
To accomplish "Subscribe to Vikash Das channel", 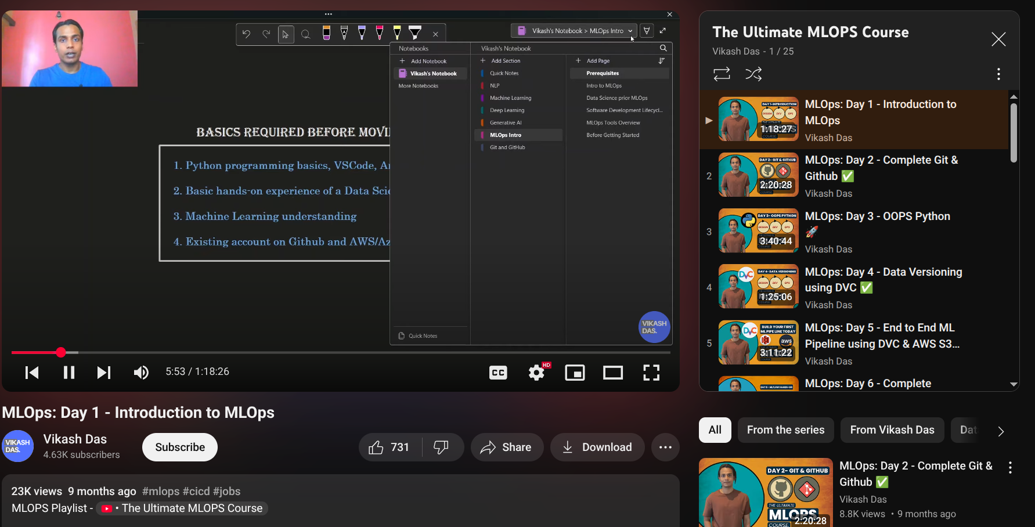I will [x=180, y=447].
